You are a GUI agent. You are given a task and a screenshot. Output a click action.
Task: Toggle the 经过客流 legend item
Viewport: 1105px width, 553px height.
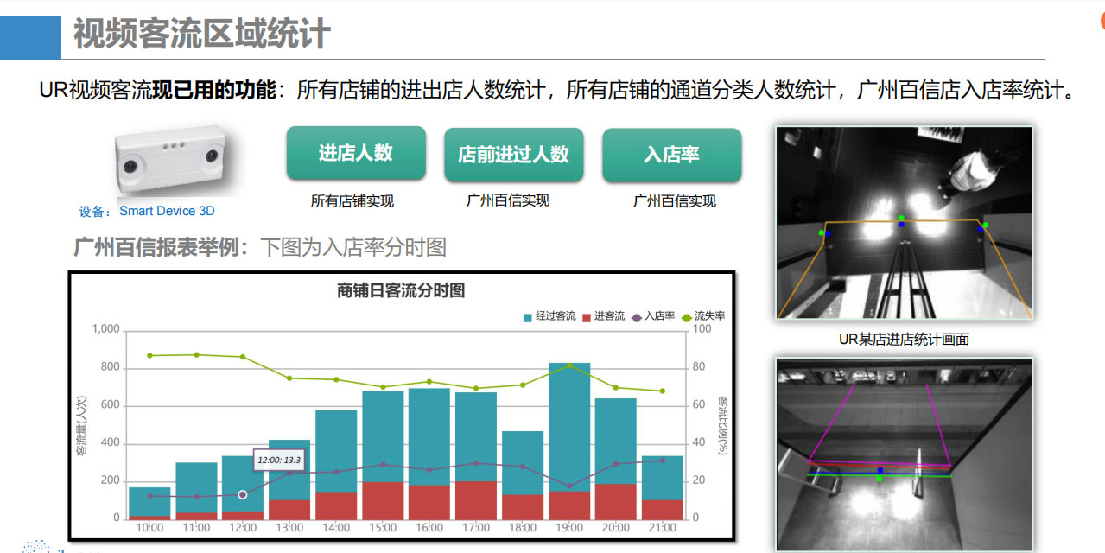[549, 316]
